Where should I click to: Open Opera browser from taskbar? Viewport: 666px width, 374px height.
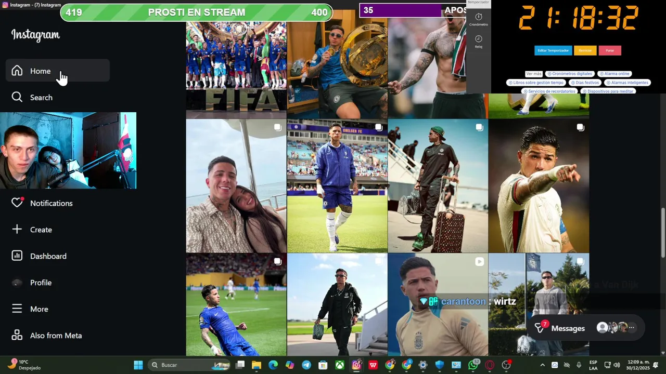(x=490, y=365)
